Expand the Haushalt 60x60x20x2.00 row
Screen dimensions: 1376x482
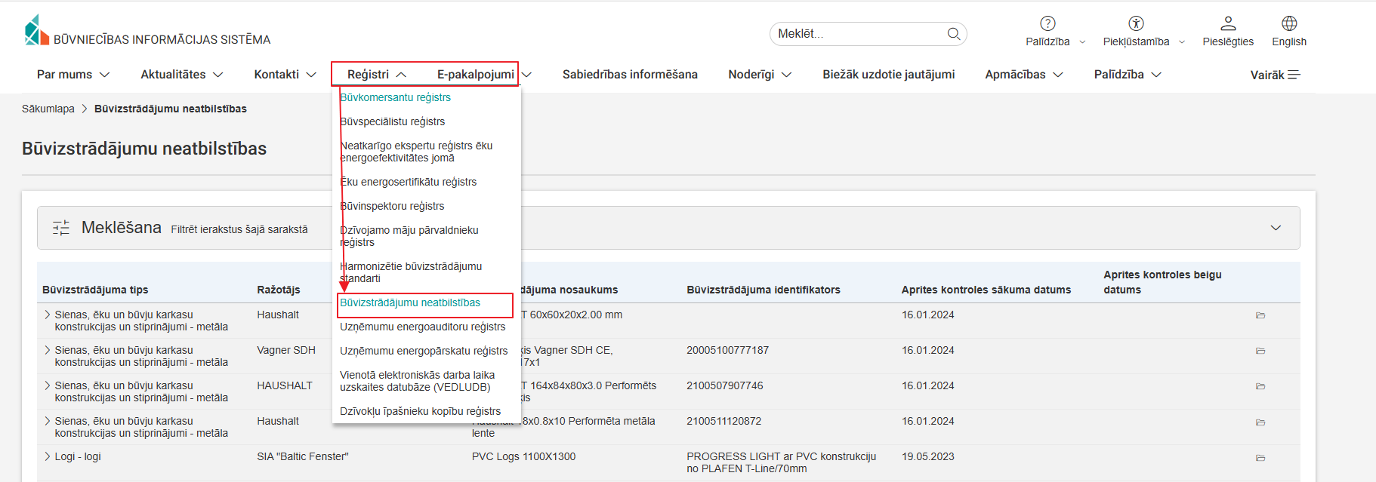tap(48, 315)
